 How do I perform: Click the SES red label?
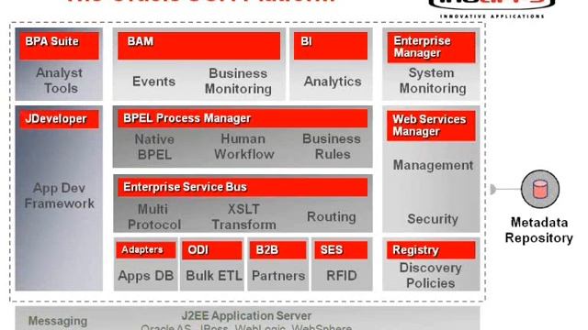(x=341, y=250)
